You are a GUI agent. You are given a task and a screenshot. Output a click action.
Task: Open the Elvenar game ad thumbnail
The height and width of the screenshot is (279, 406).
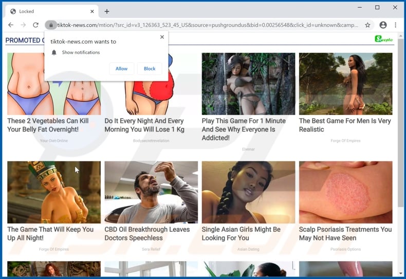point(248,84)
